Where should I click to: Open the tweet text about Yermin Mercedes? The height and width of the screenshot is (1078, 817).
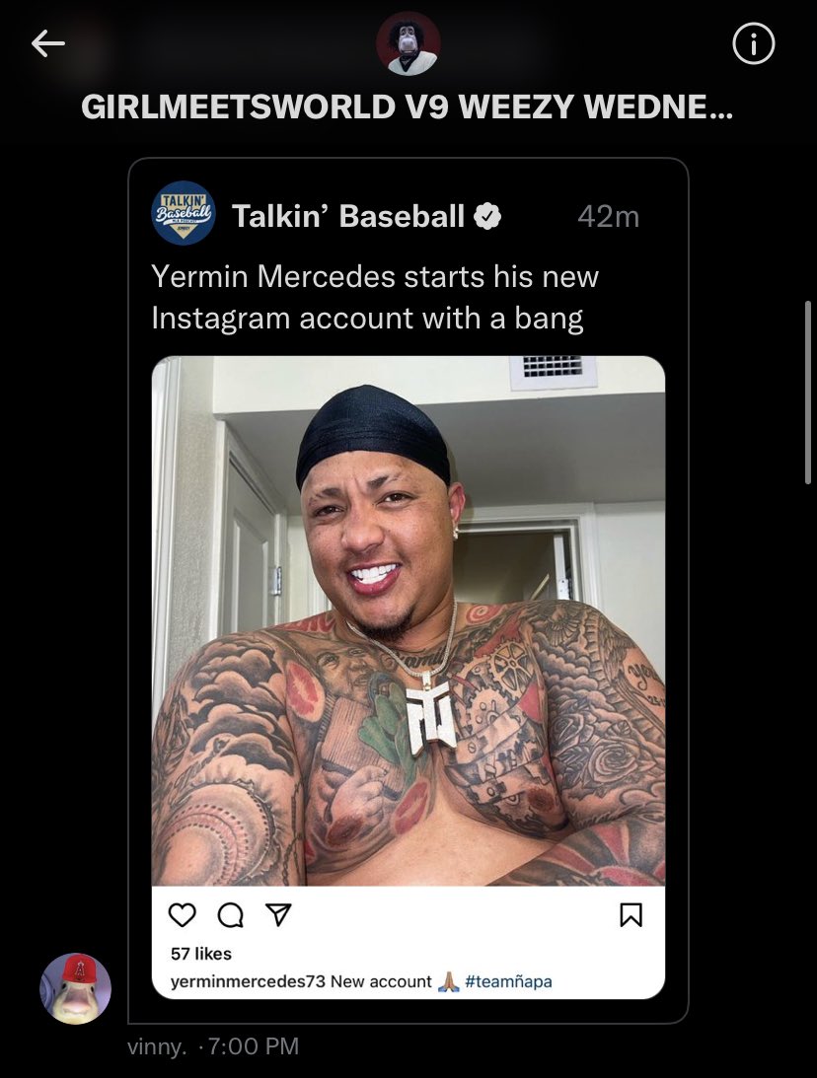375,297
